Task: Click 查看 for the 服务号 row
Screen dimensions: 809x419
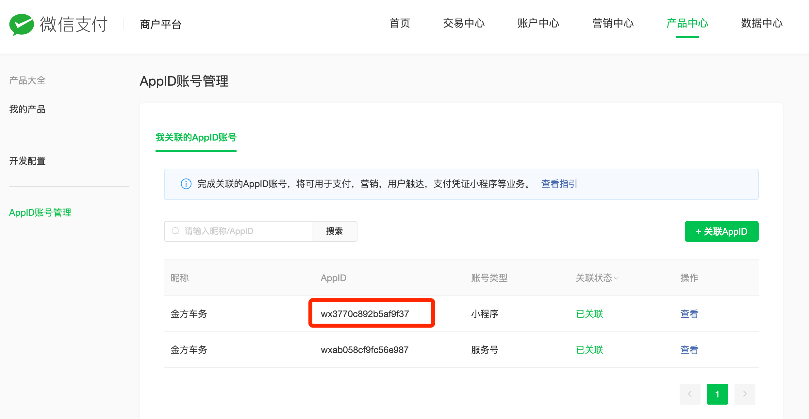Action: point(689,350)
